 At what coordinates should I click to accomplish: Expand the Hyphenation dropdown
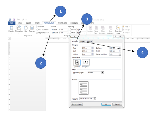click(42, 33)
